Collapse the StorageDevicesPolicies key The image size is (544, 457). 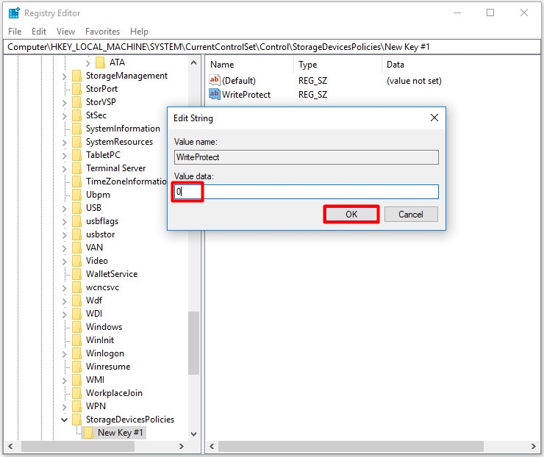(x=64, y=420)
